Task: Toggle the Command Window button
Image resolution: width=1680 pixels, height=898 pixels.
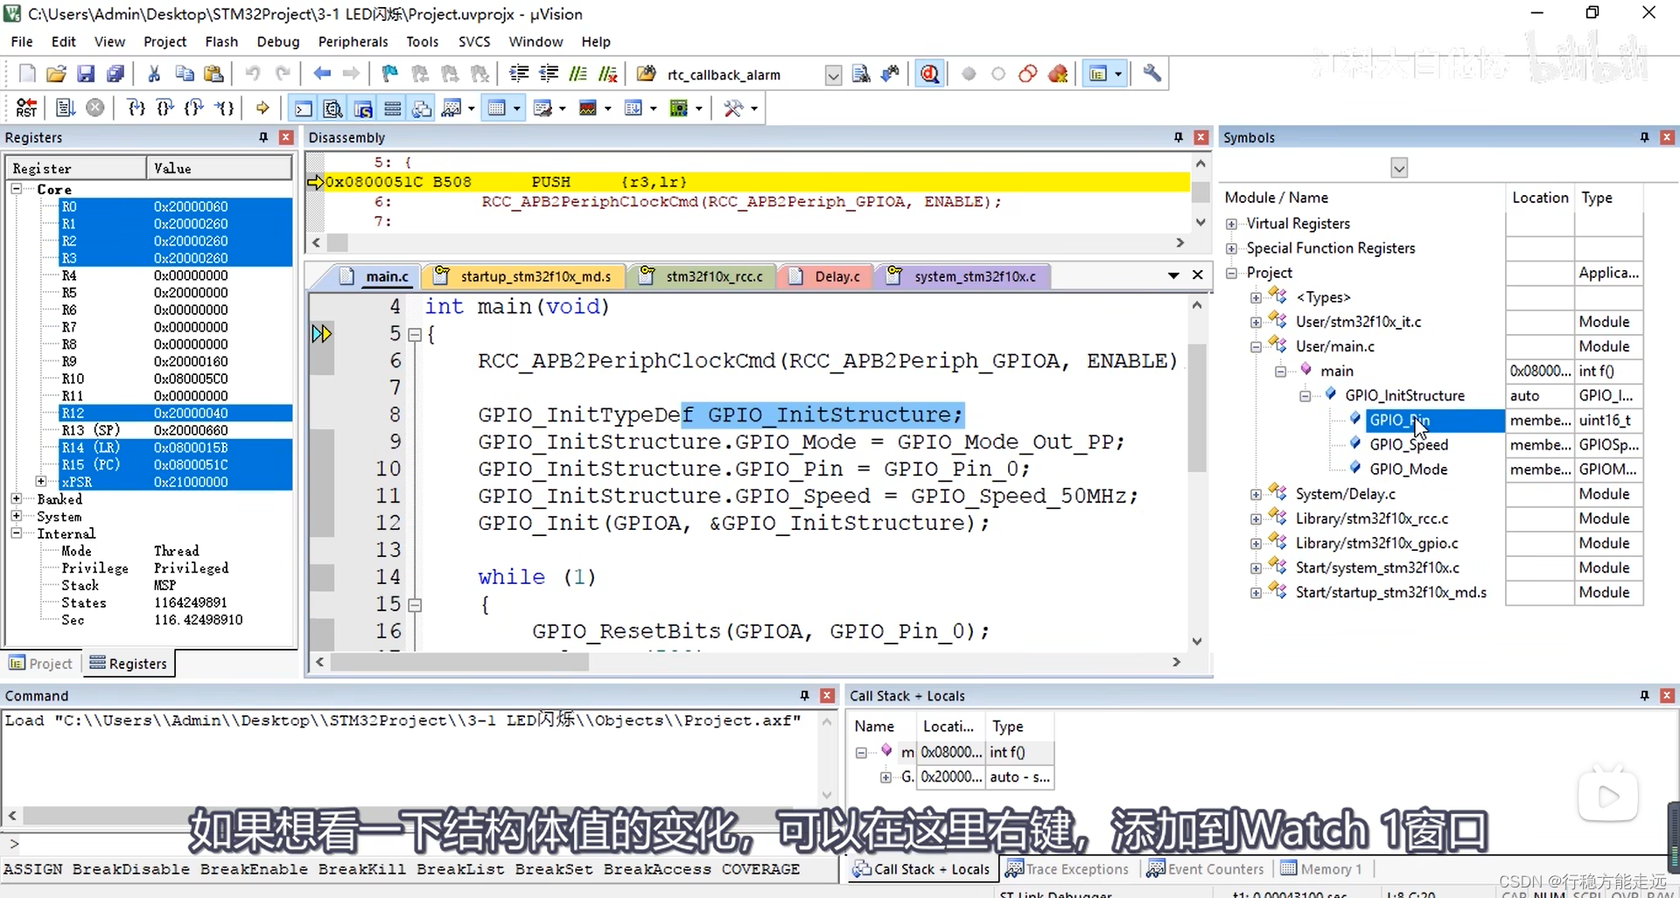Action: (303, 108)
